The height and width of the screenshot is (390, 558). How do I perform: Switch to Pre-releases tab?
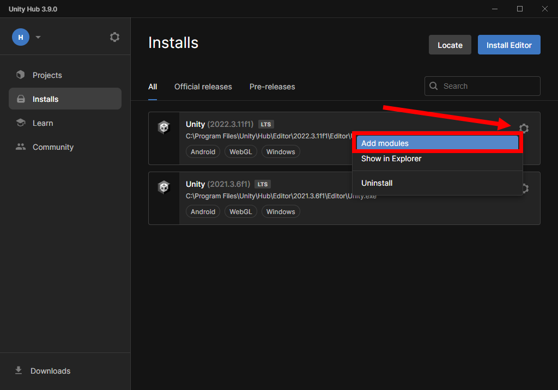pos(272,87)
